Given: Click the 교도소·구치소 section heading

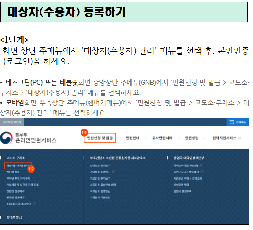Looking at the screenshot, I should (x=16, y=158).
